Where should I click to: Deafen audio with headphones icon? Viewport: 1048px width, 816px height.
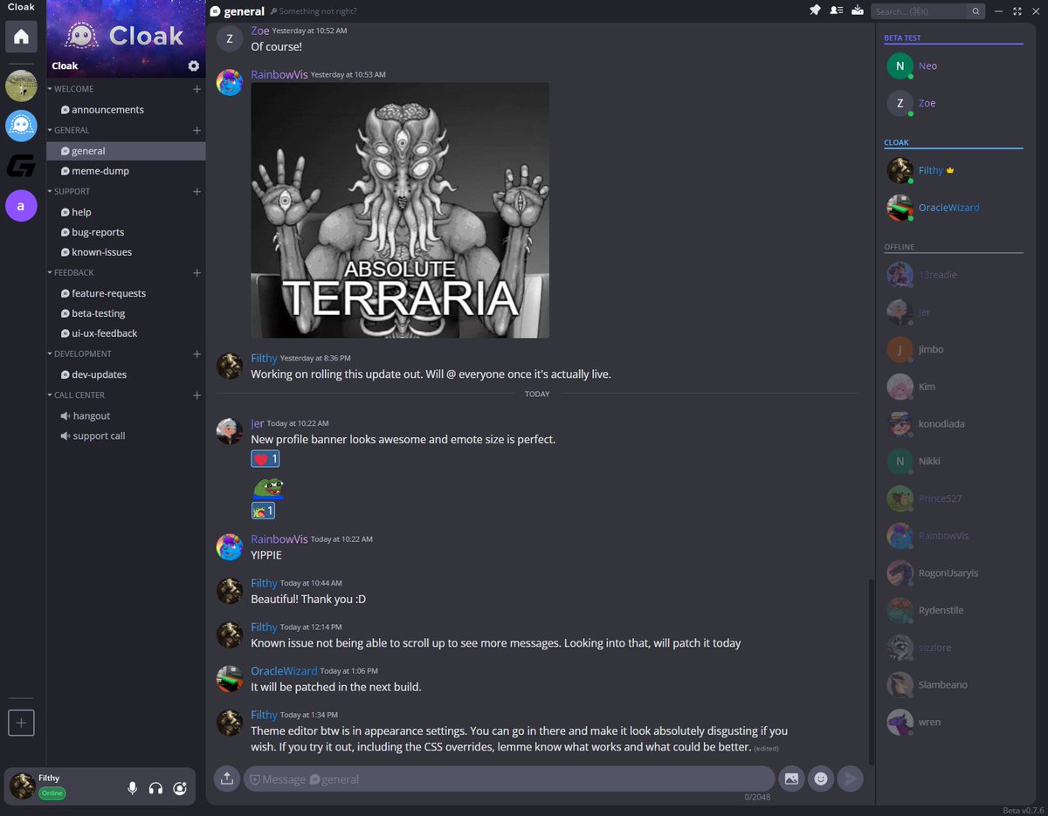tap(155, 788)
